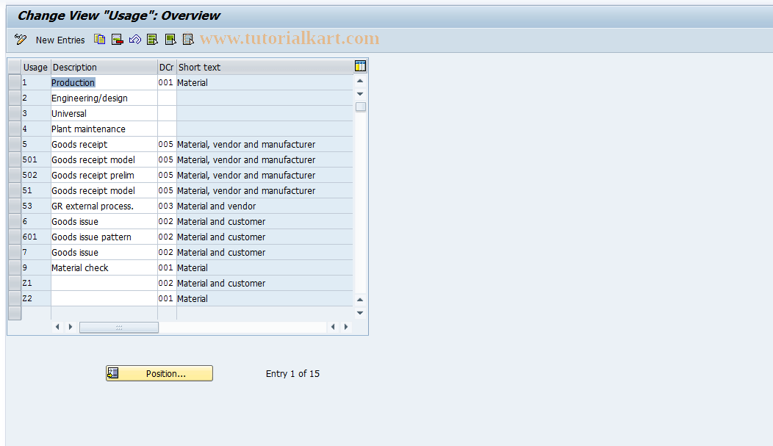The image size is (773, 446).
Task: Click the scroll up arrow of the table
Action: [x=359, y=81]
